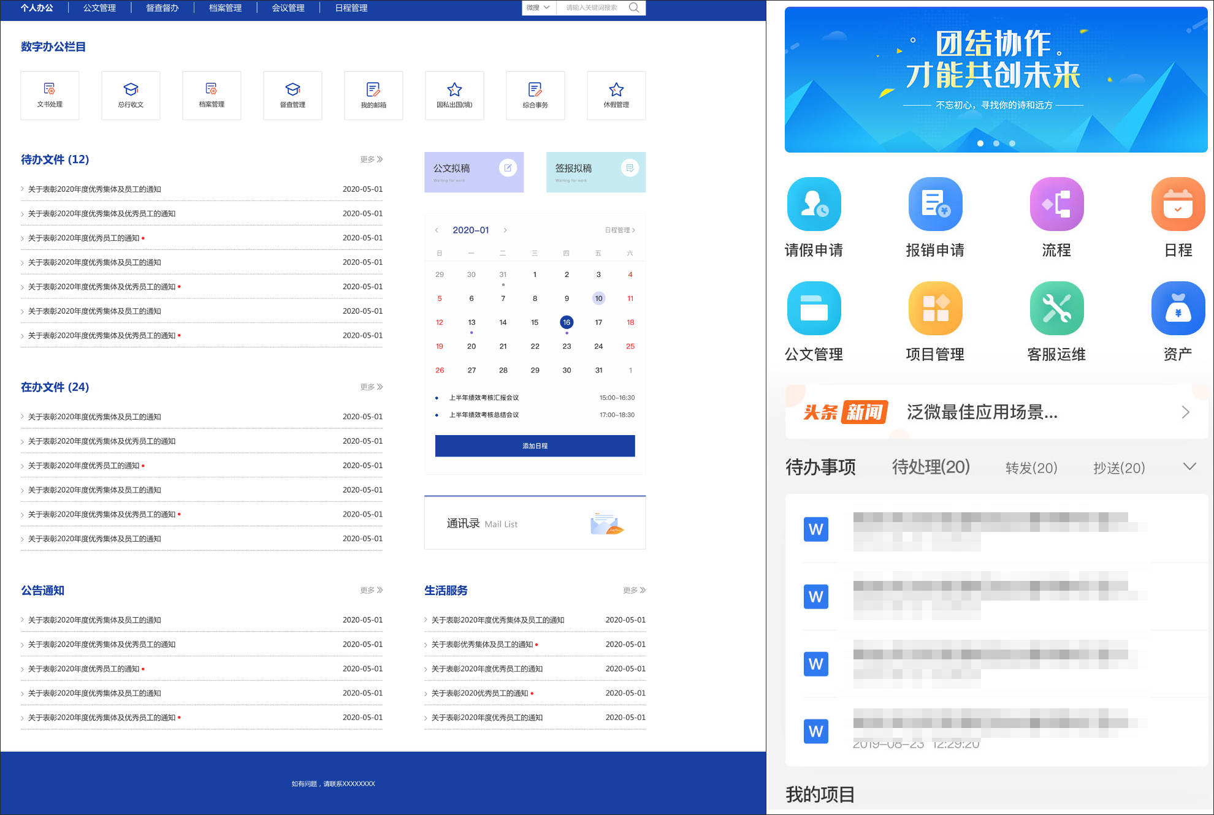
Task: Select the first banner carousel dot
Action: 980,143
